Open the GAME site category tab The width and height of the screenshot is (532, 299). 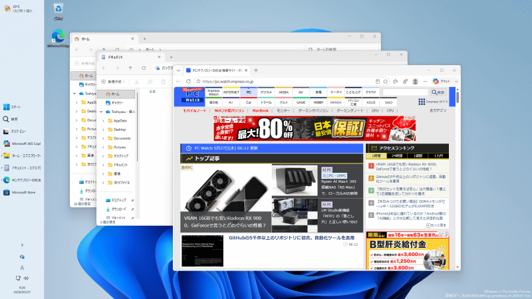[x=301, y=102]
